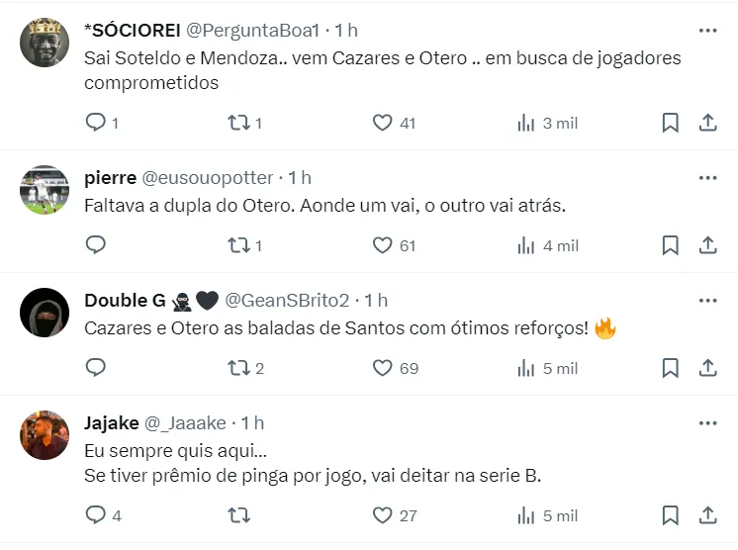Viewport: 738px width, 550px height.
Task: Like the Jajake tweet
Action: [x=383, y=515]
